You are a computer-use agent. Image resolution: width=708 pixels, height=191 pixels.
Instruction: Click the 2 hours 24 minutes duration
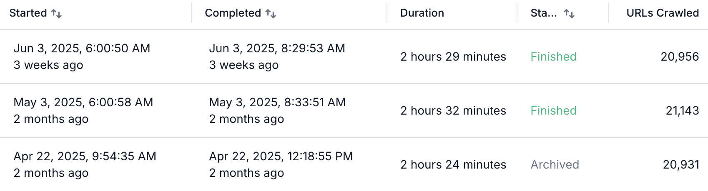(x=453, y=164)
